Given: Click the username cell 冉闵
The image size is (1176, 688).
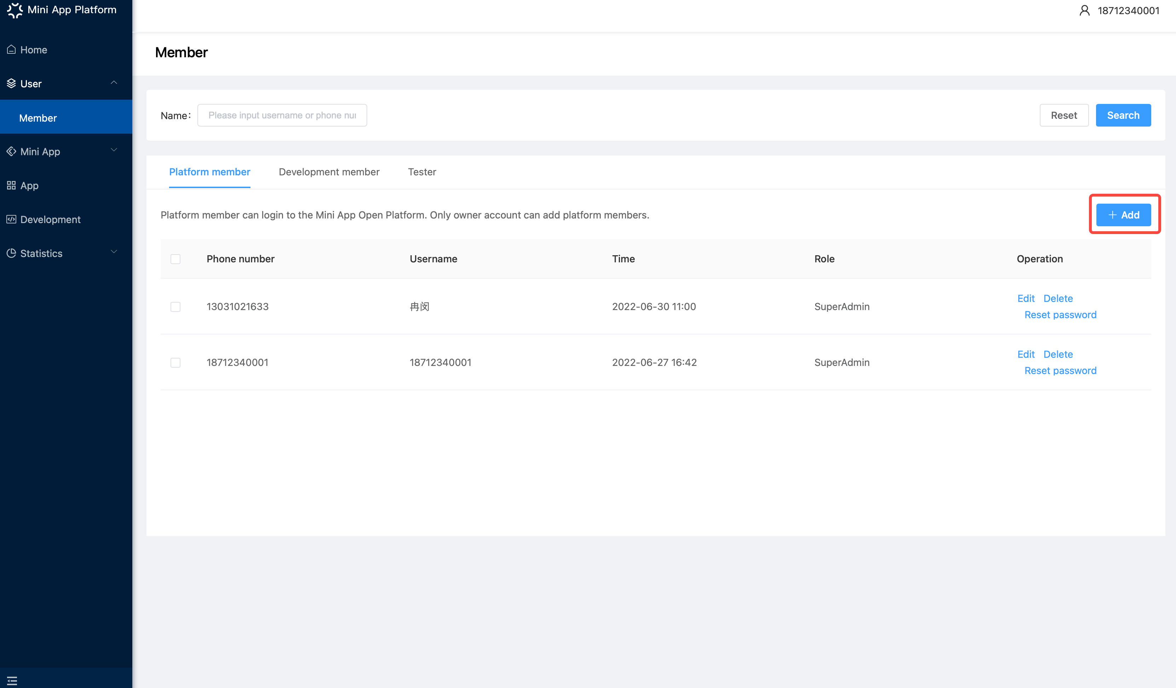Looking at the screenshot, I should 419,307.
